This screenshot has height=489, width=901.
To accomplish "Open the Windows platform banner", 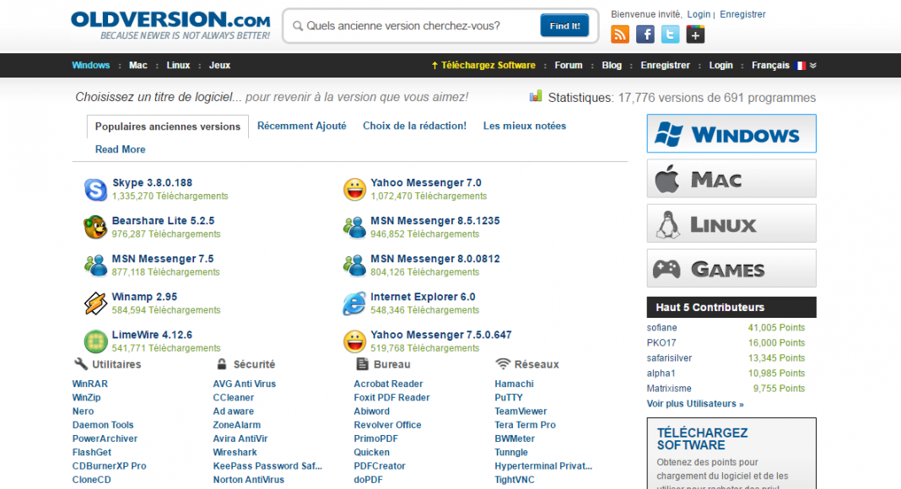I will point(731,134).
